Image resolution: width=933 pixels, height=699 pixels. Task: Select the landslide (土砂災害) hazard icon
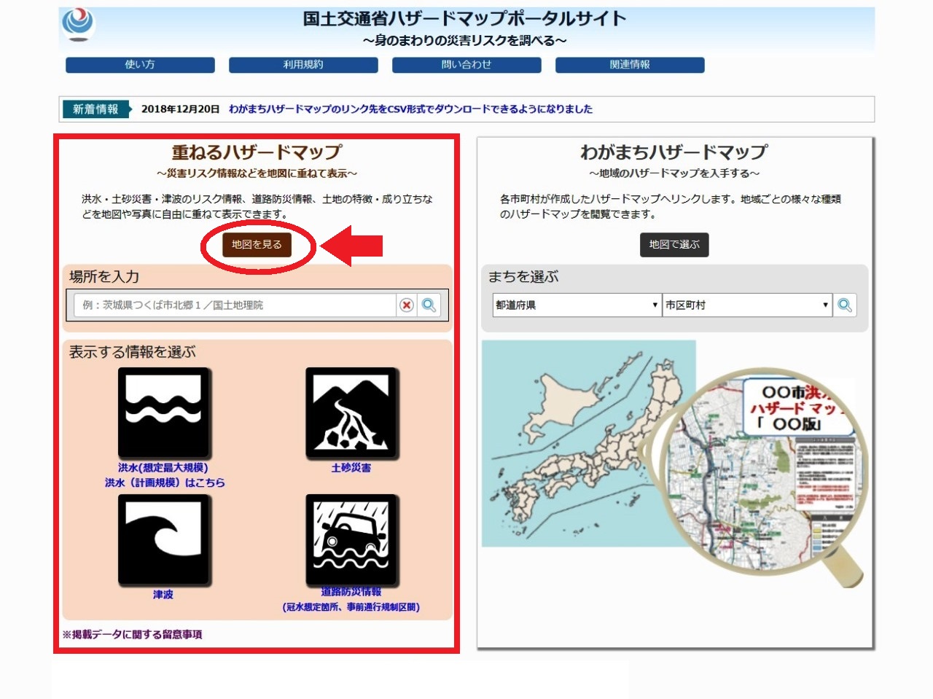coord(351,413)
